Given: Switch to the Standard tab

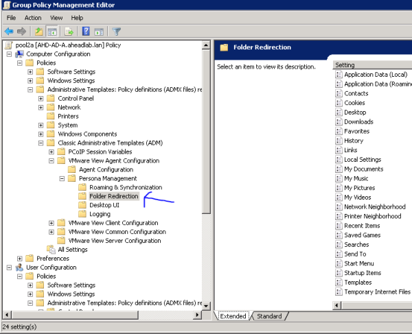Looking at the screenshot, I should coord(269,316).
